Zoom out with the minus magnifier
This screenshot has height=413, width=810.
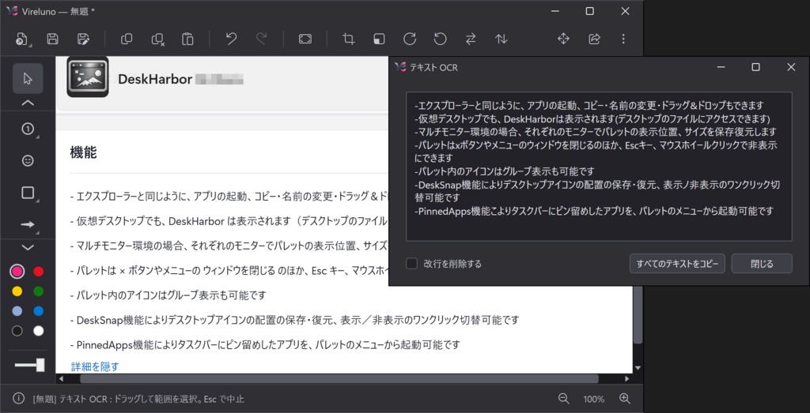(563, 399)
